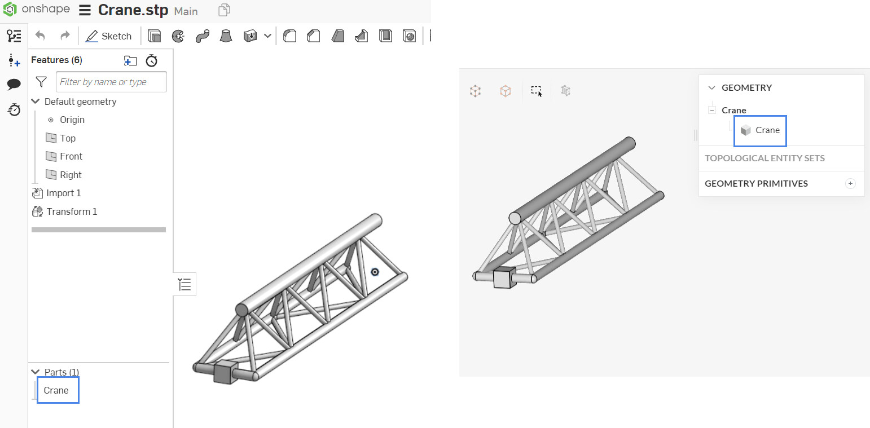Image resolution: width=870 pixels, height=428 pixels.
Task: Type in the feature filter field
Action: [x=111, y=82]
